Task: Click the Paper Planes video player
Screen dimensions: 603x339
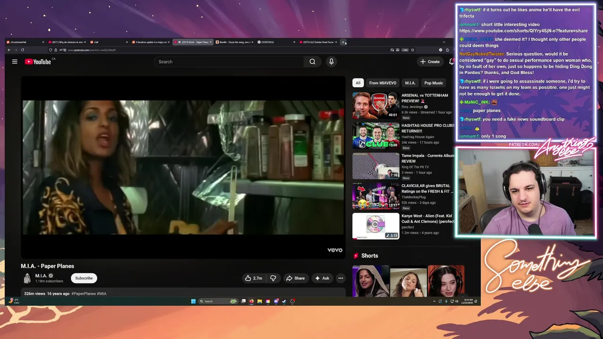Action: coord(183,167)
